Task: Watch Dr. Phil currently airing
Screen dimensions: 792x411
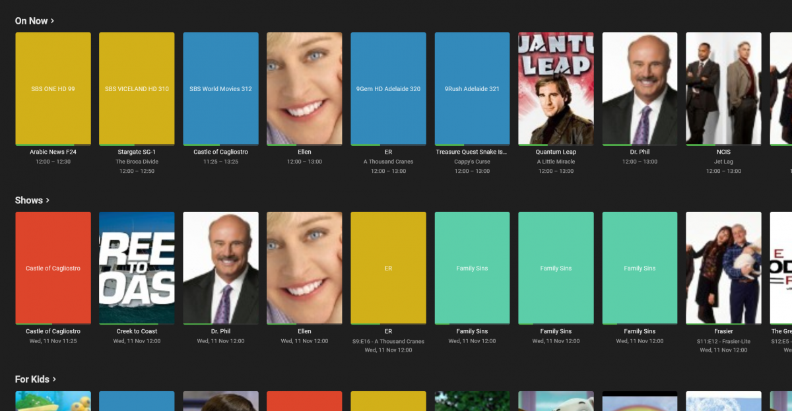Action: point(640,88)
